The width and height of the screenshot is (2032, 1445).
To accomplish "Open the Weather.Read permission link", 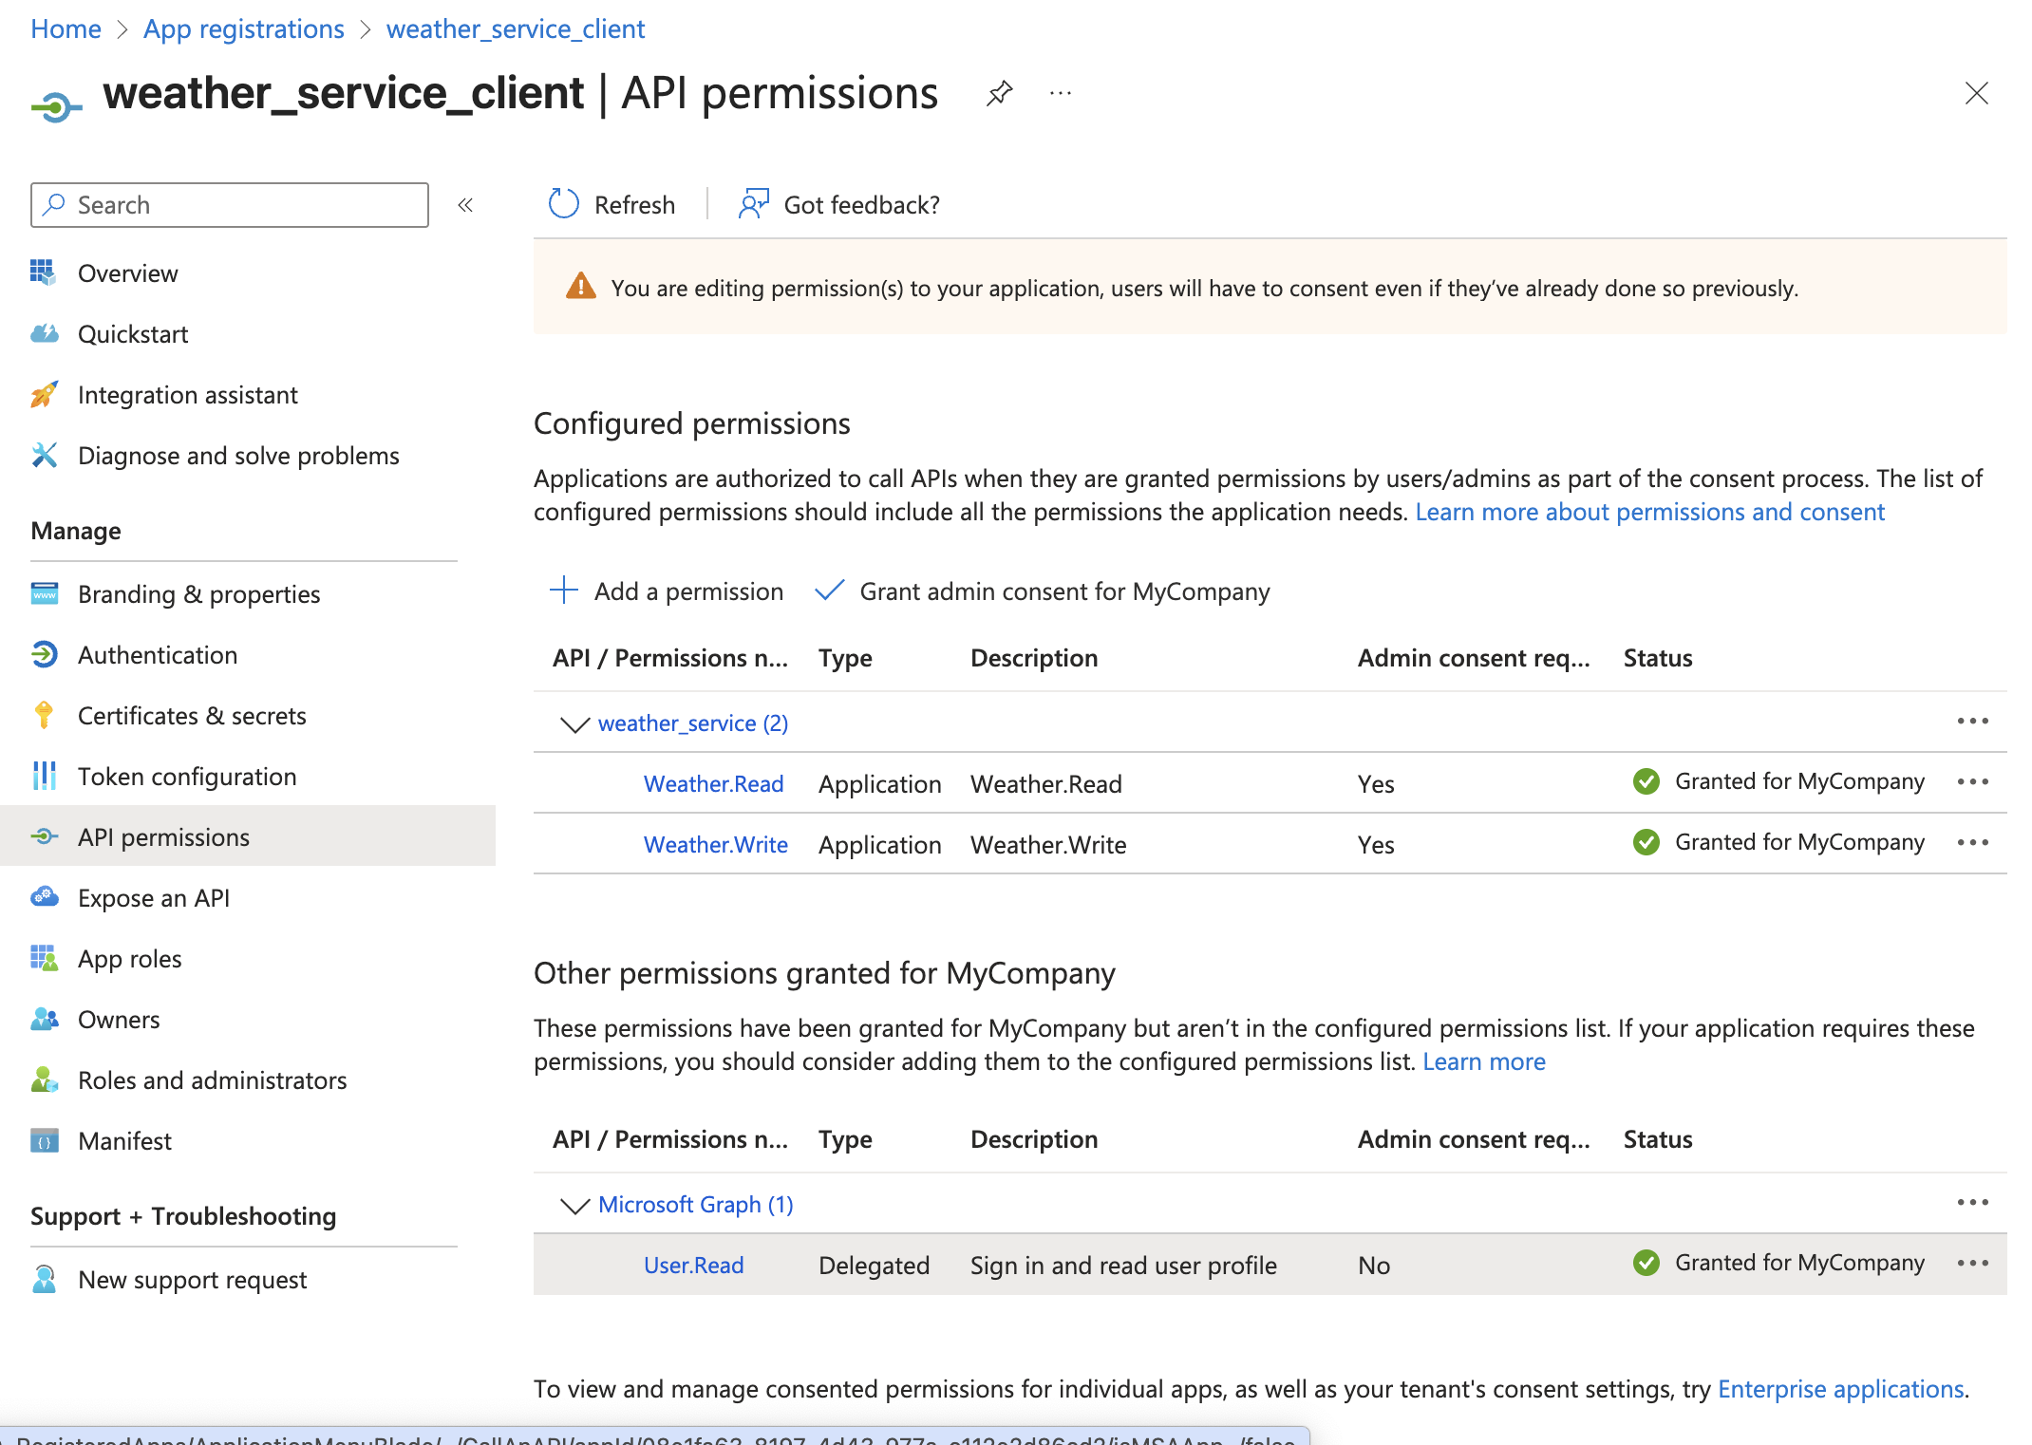I will pyautogui.click(x=714, y=783).
